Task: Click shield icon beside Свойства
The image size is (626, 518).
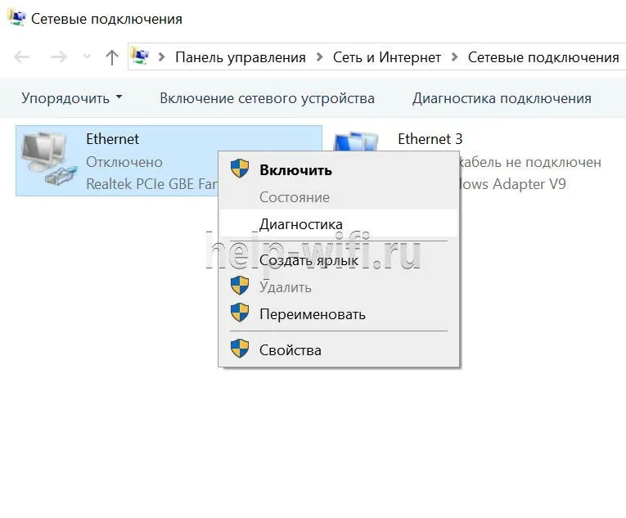Action: click(x=240, y=349)
